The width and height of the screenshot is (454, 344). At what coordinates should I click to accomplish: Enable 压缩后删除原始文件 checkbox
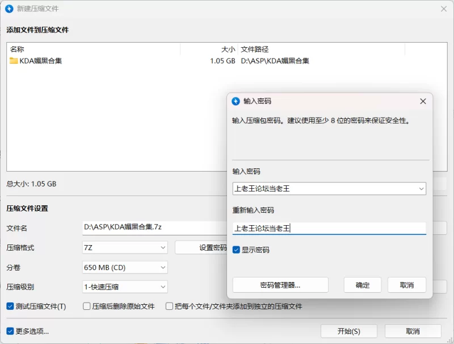point(87,306)
